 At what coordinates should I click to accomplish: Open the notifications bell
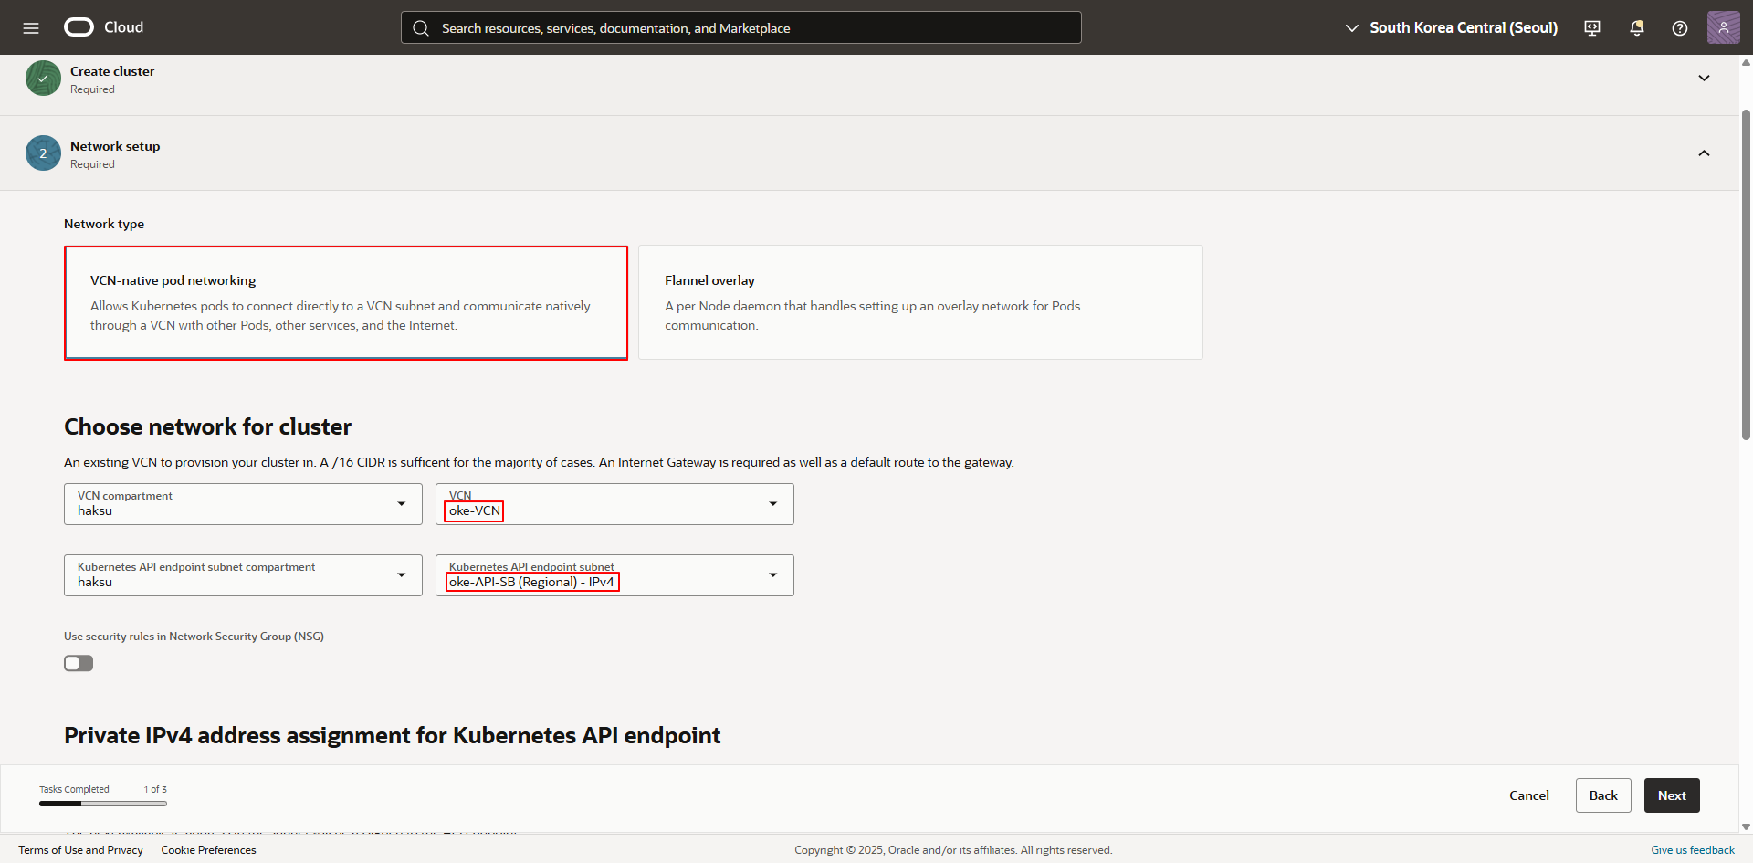1636,27
